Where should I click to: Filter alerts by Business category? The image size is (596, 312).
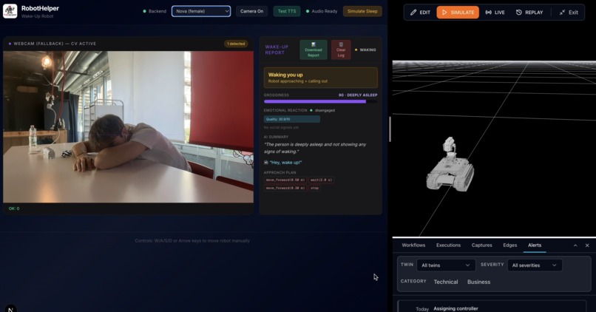coord(478,282)
